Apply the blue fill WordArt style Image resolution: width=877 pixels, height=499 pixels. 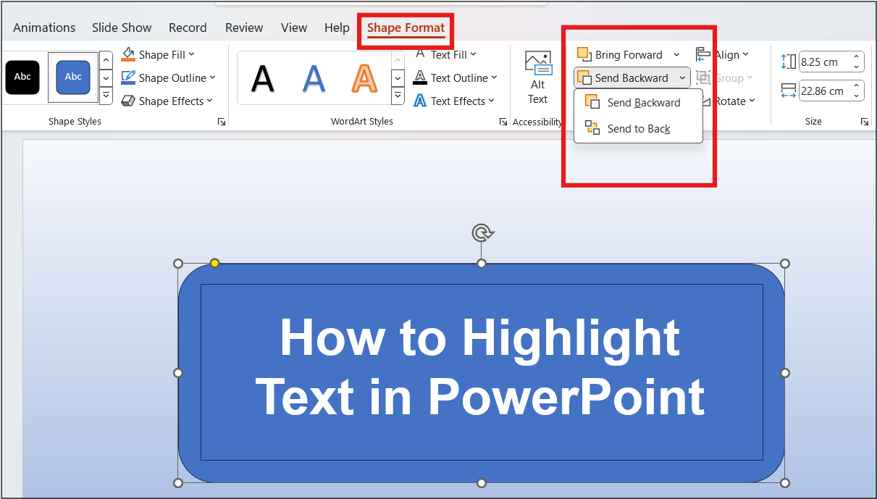(314, 77)
